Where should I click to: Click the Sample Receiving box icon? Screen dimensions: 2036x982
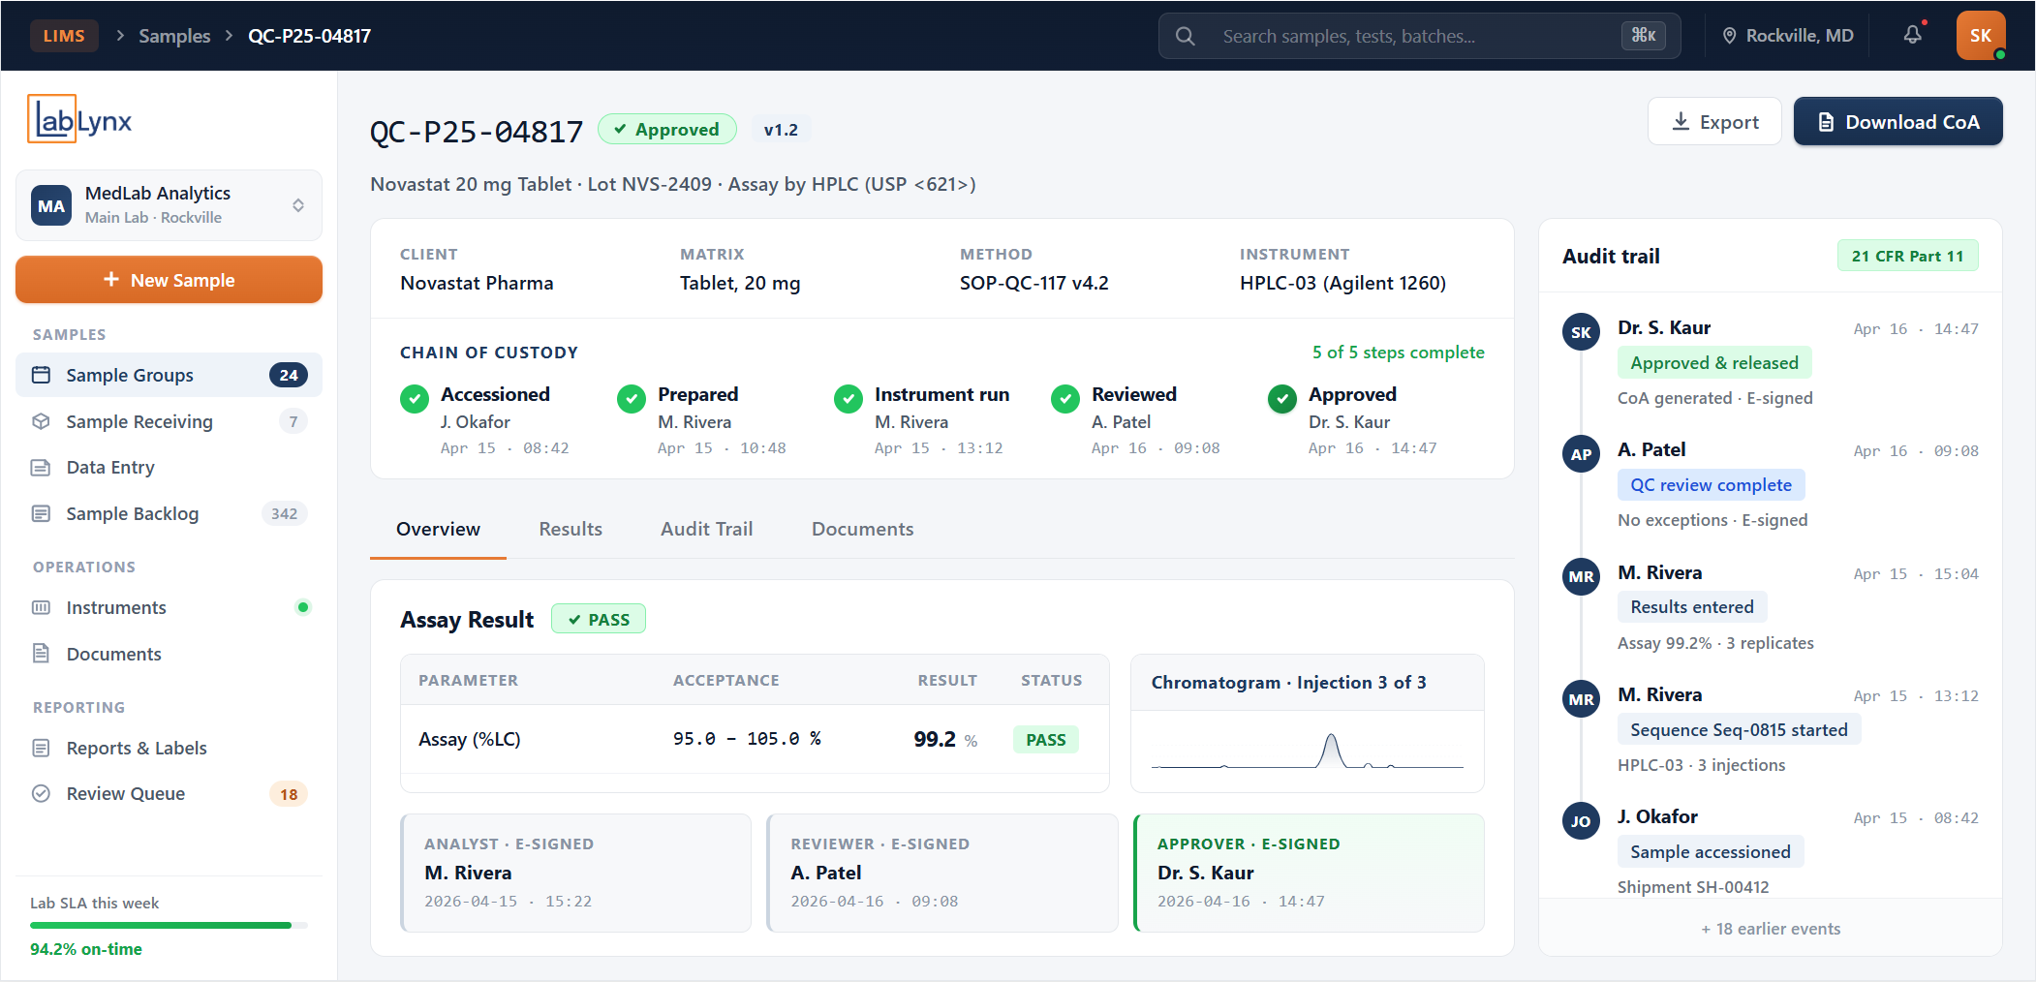click(41, 421)
